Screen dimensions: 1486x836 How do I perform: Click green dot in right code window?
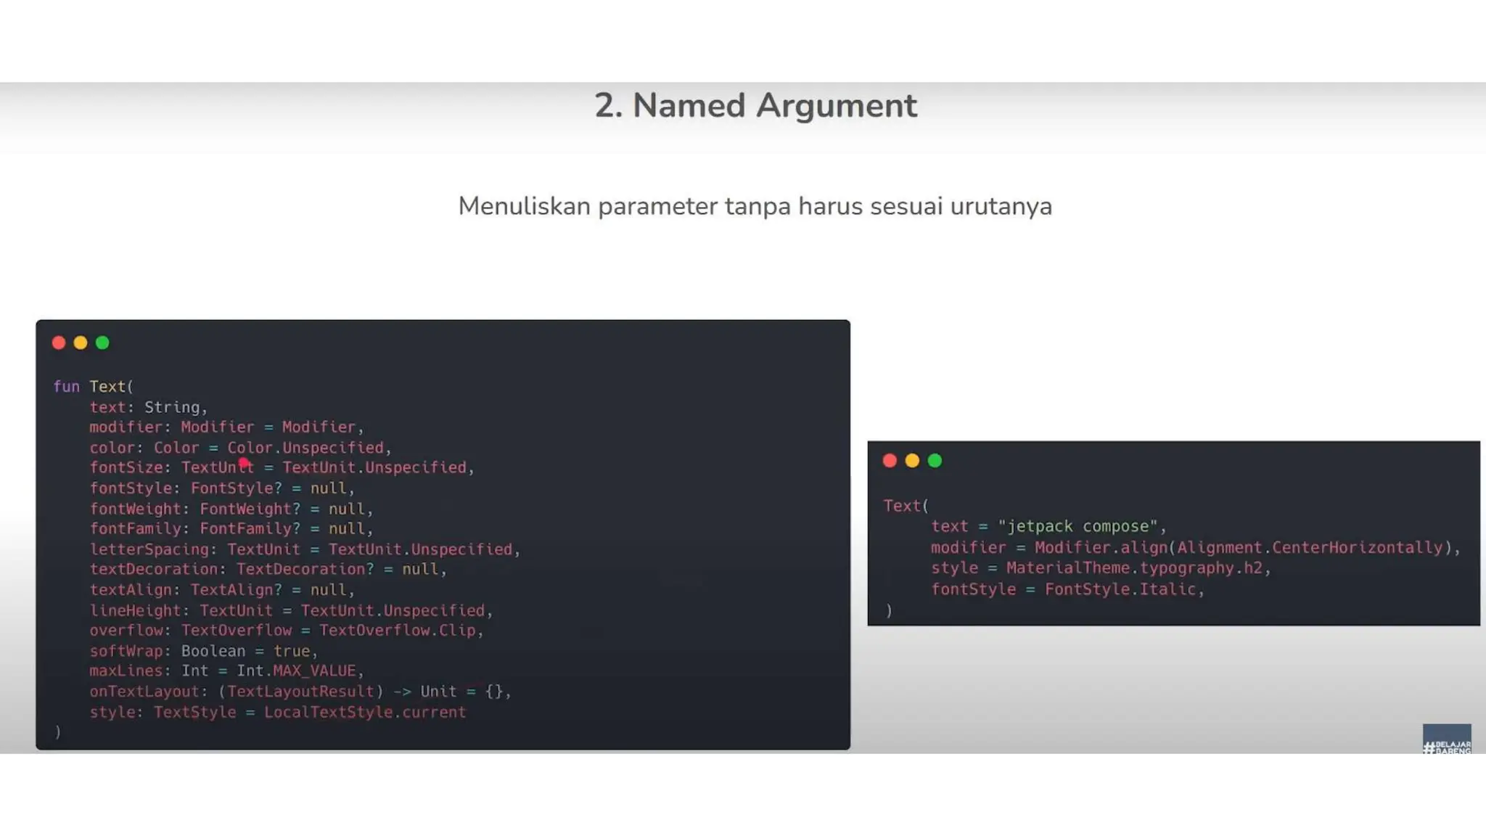[935, 460]
